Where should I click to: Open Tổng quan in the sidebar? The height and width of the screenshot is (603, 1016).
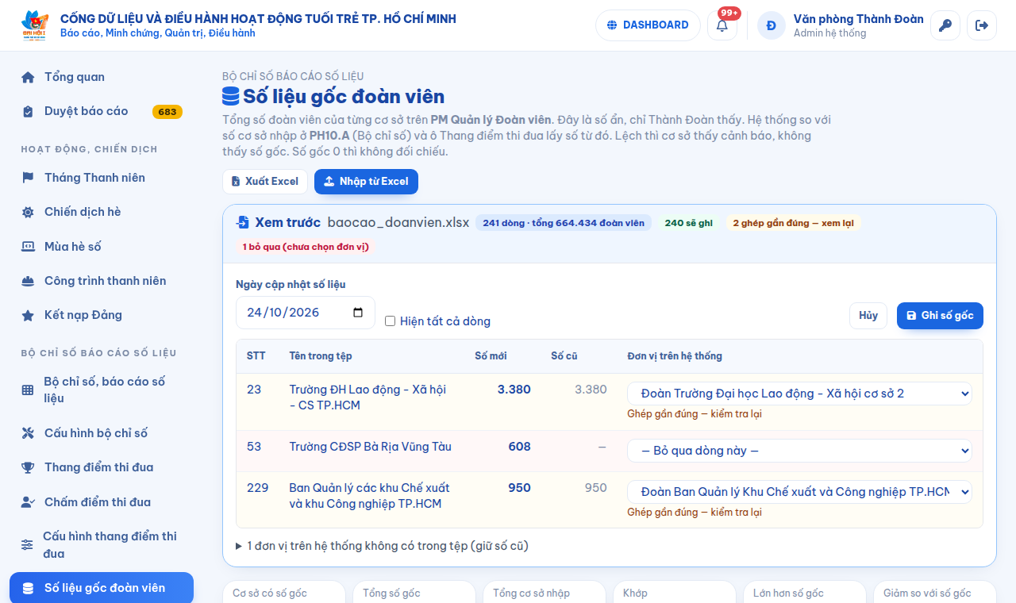tap(102, 77)
